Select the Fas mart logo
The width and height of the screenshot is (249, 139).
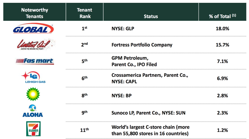tap(35, 61)
